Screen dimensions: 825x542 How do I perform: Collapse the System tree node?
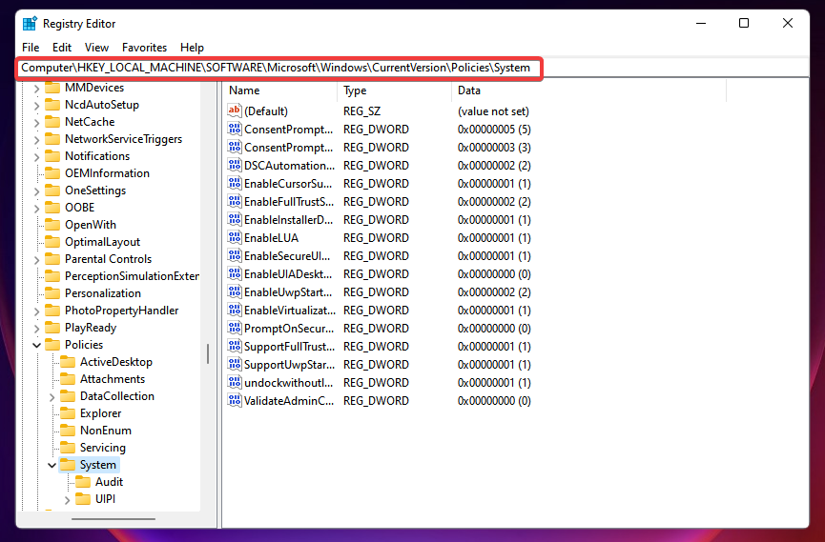tap(52, 465)
